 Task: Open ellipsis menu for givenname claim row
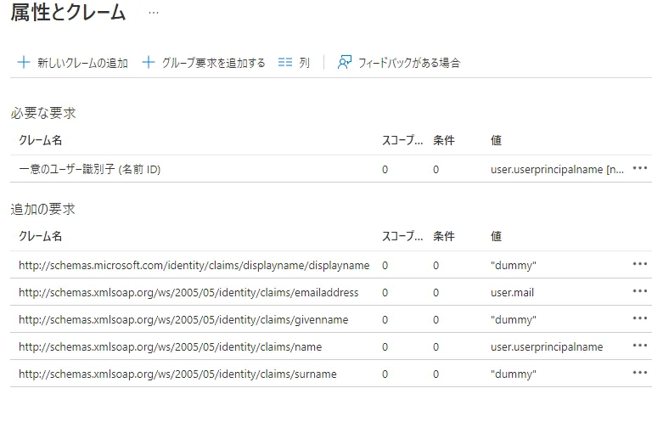tap(640, 318)
